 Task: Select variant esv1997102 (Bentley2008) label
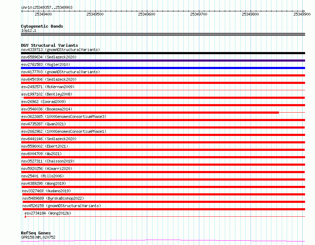[x=47, y=94]
